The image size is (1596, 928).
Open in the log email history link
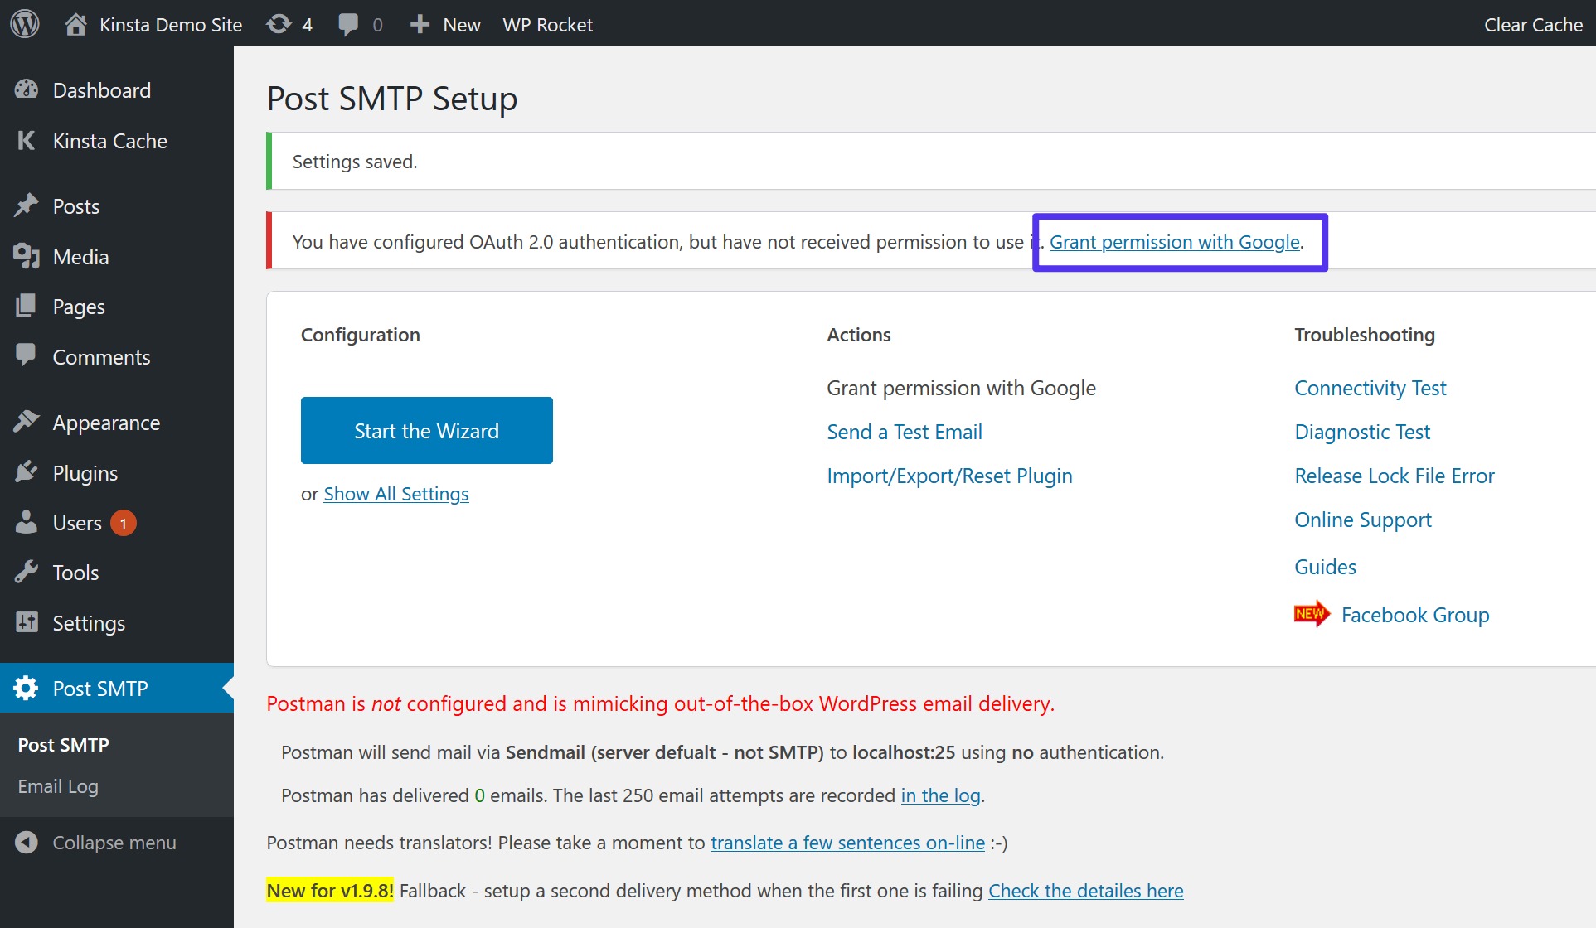tap(940, 795)
